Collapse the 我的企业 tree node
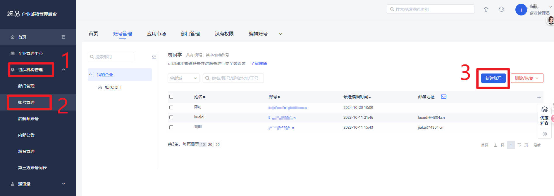The width and height of the screenshot is (554, 196). pos(90,75)
